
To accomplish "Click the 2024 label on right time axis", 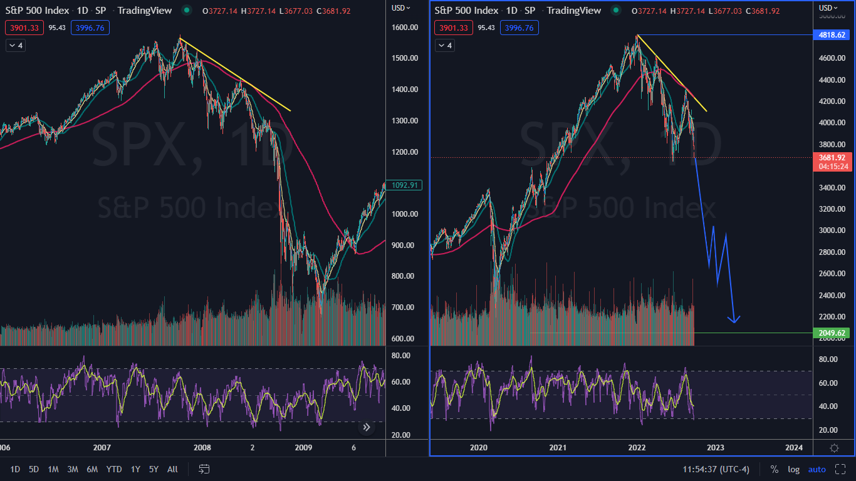I will coord(794,447).
